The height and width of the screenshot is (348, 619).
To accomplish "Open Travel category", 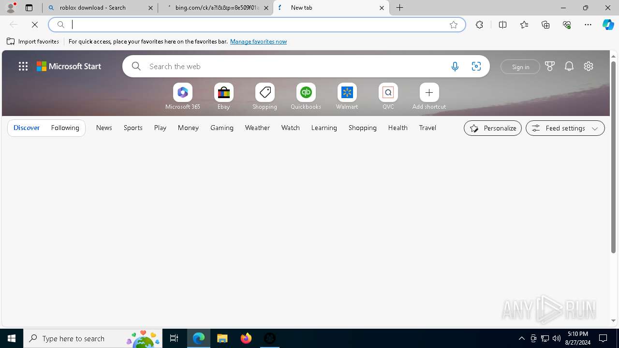I will point(427,128).
